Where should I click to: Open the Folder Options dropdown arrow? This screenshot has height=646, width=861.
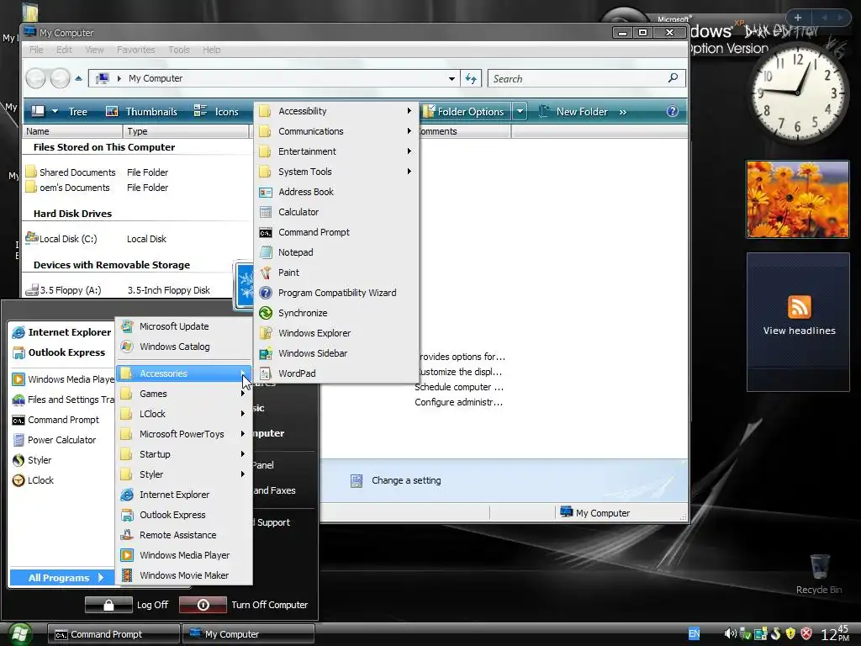point(520,112)
